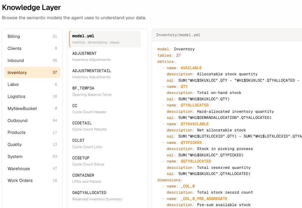
Task: Click the 'tables: 37' line
Action: click(x=169, y=55)
